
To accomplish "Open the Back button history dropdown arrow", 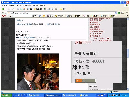I will [x=11, y=9].
